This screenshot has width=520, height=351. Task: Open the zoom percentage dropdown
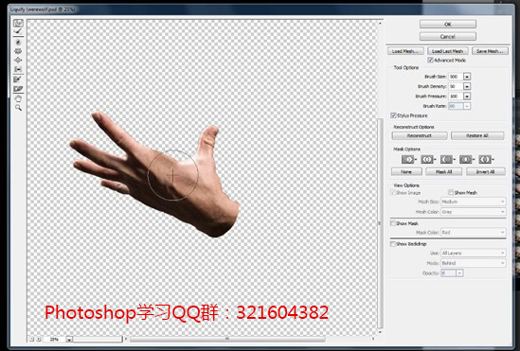(69, 340)
